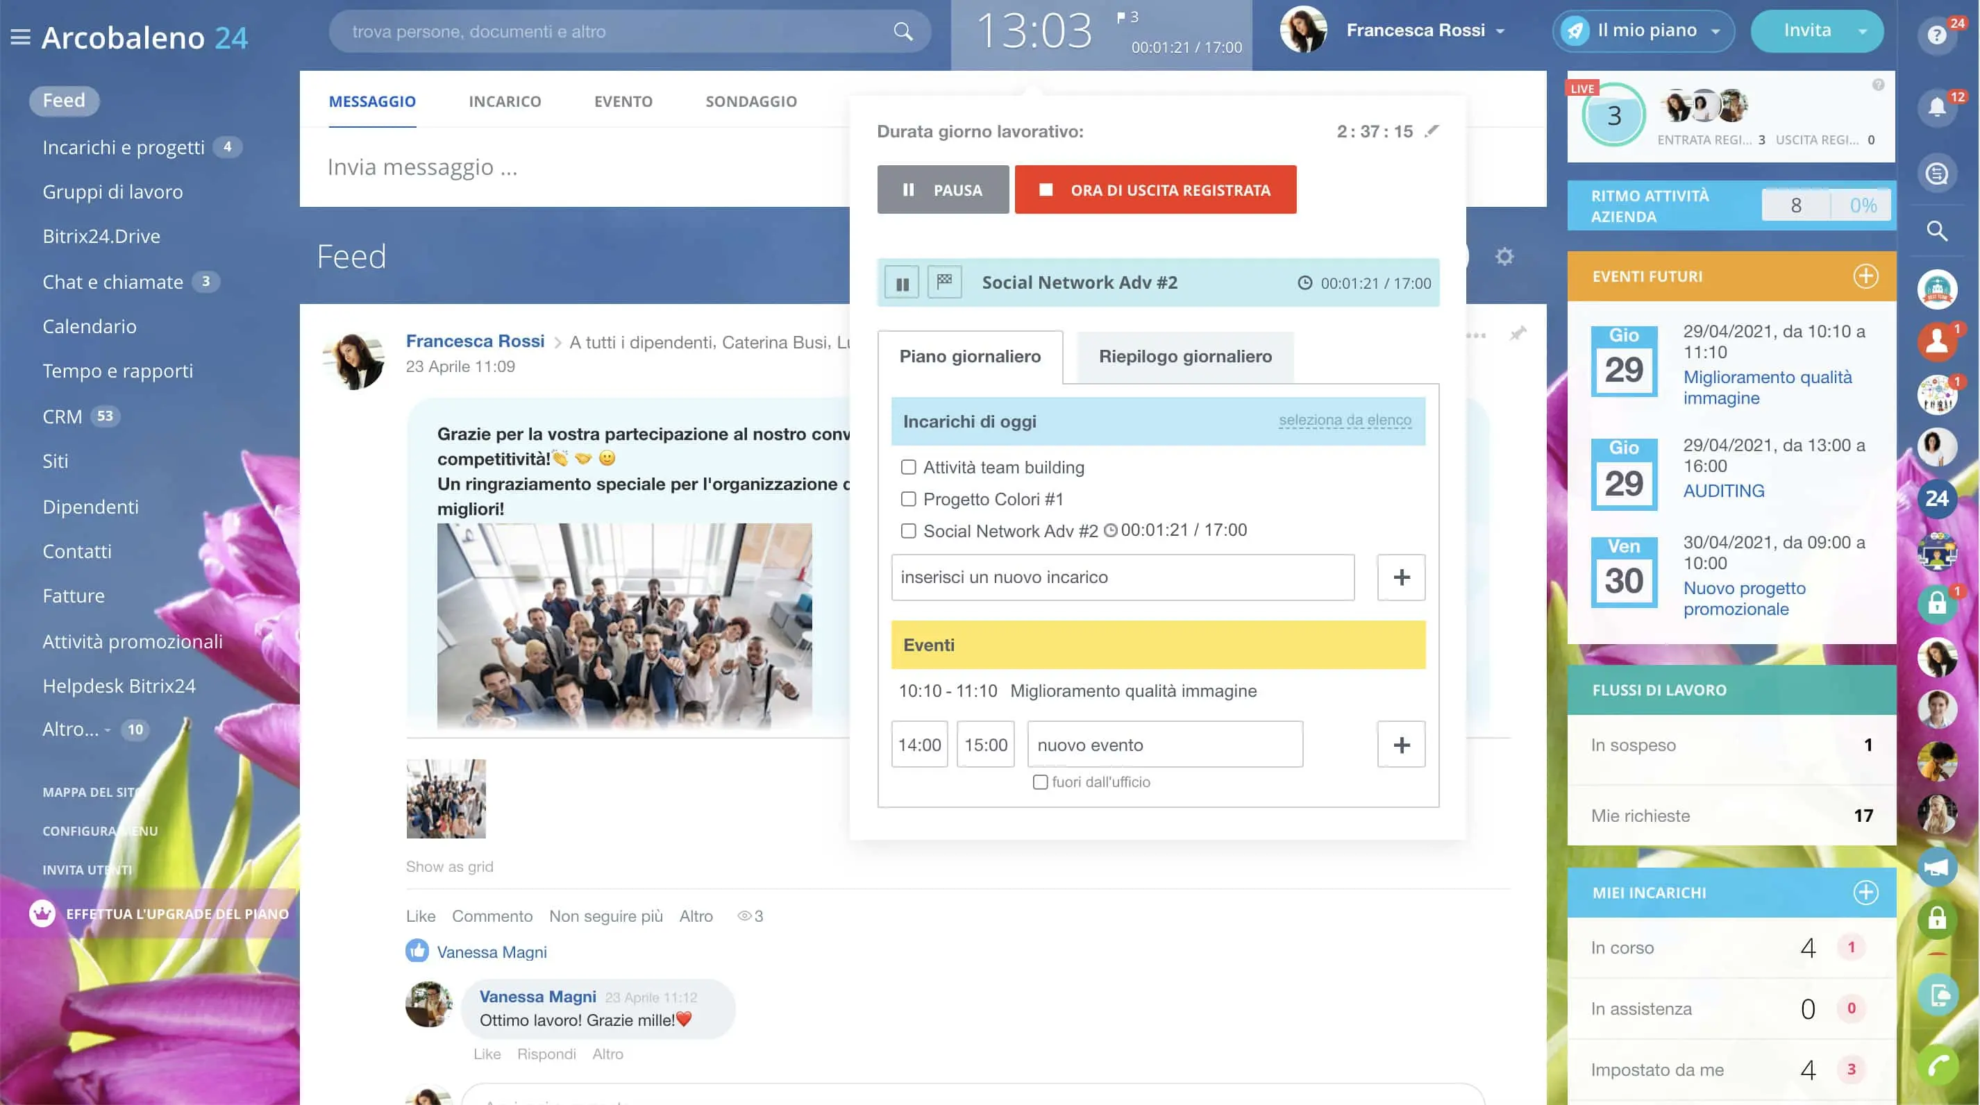This screenshot has height=1105, width=1980.
Task: Click the PAUSA button
Action: pos(943,189)
